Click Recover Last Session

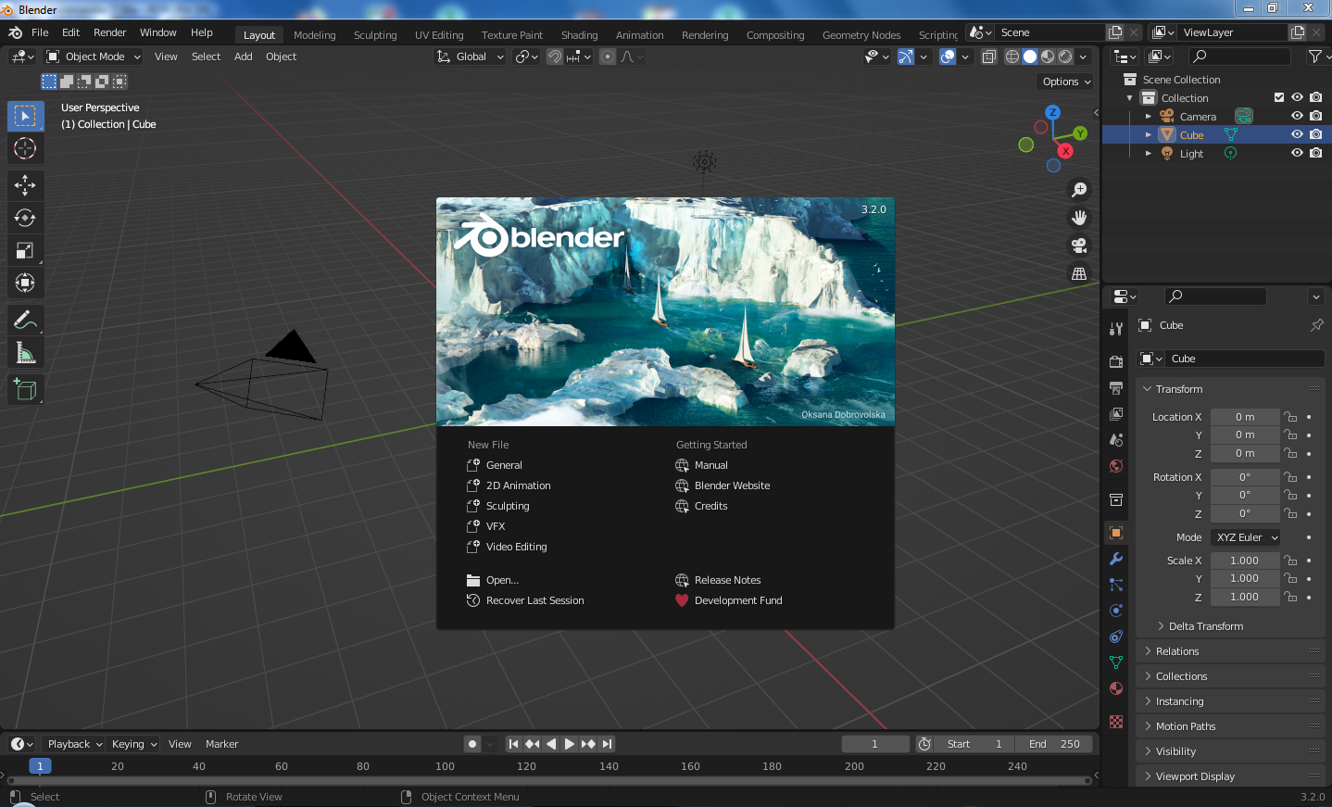pos(525,600)
